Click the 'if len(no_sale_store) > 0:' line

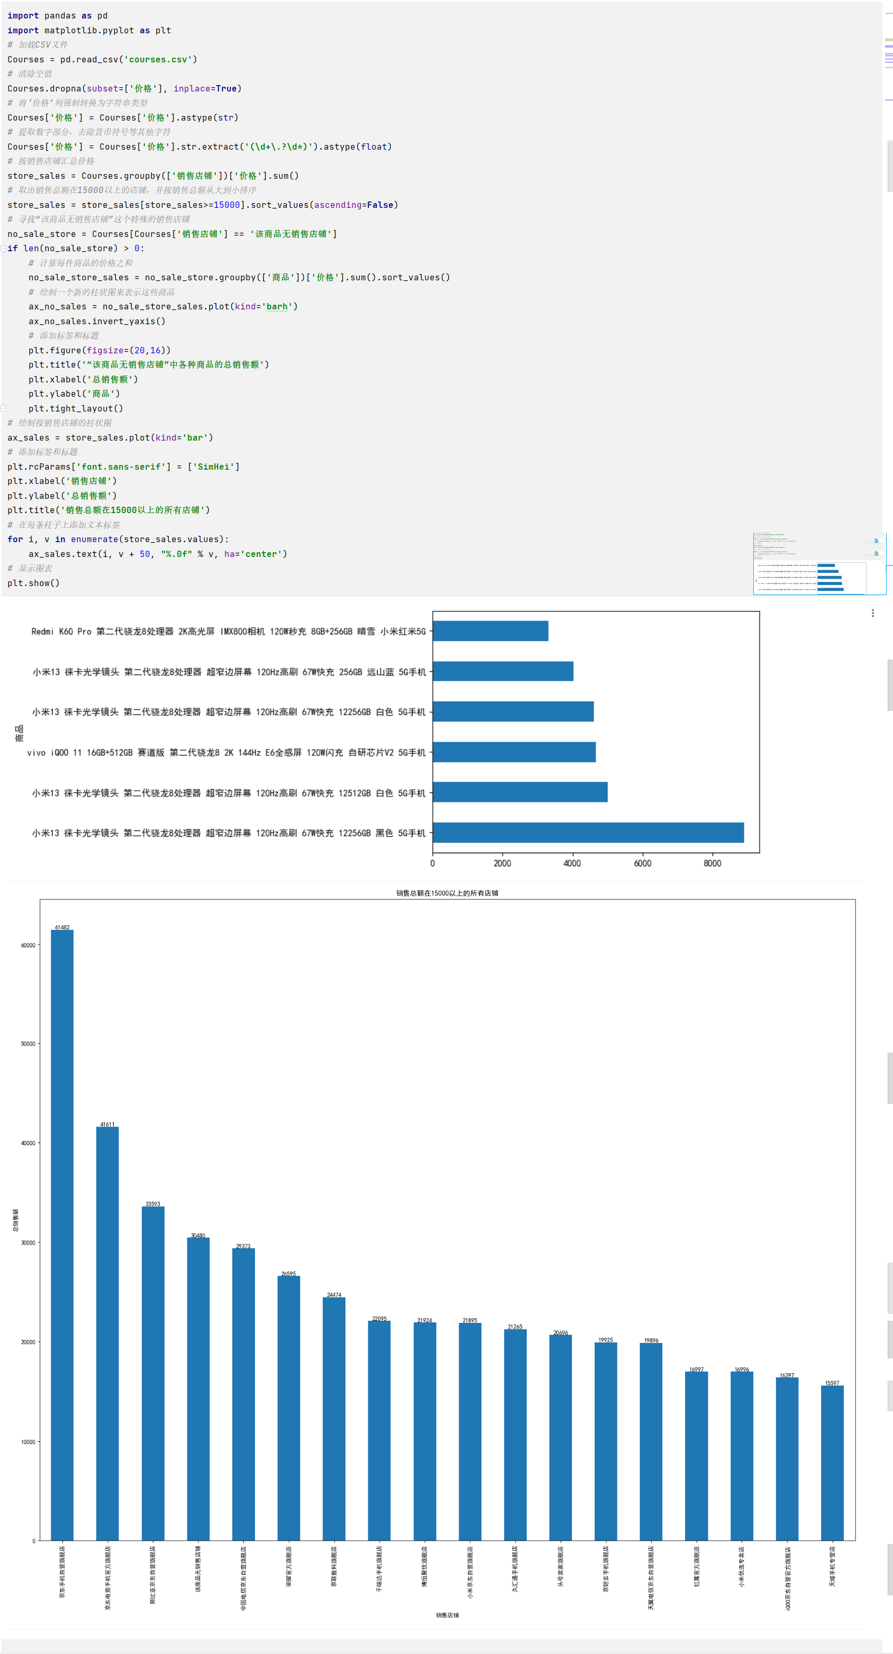(76, 249)
